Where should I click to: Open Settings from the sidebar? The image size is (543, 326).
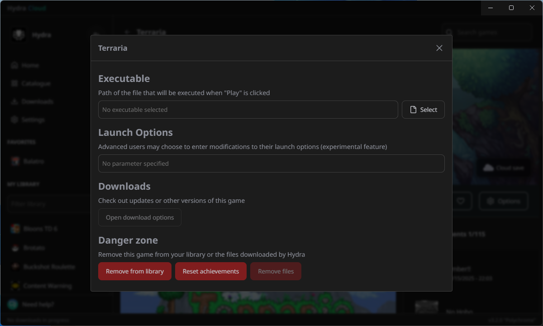click(33, 120)
